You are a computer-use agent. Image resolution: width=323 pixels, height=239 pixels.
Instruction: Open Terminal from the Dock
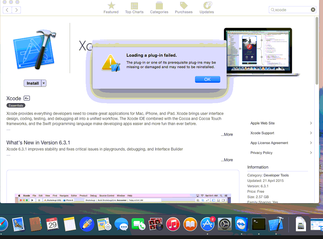pos(259,224)
